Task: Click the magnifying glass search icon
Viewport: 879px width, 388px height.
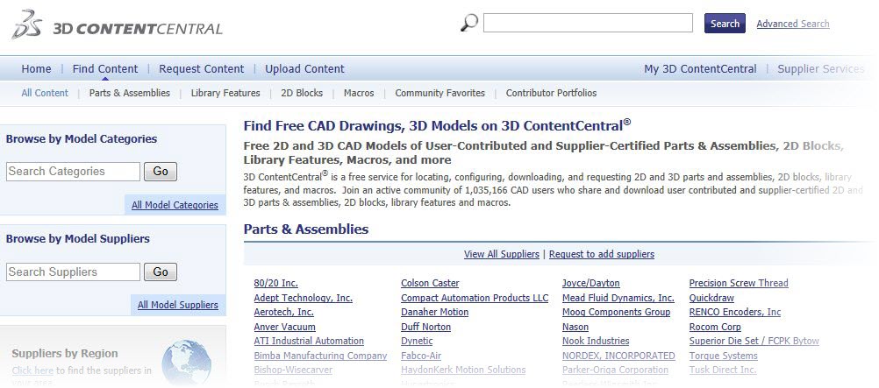Action: [469, 23]
